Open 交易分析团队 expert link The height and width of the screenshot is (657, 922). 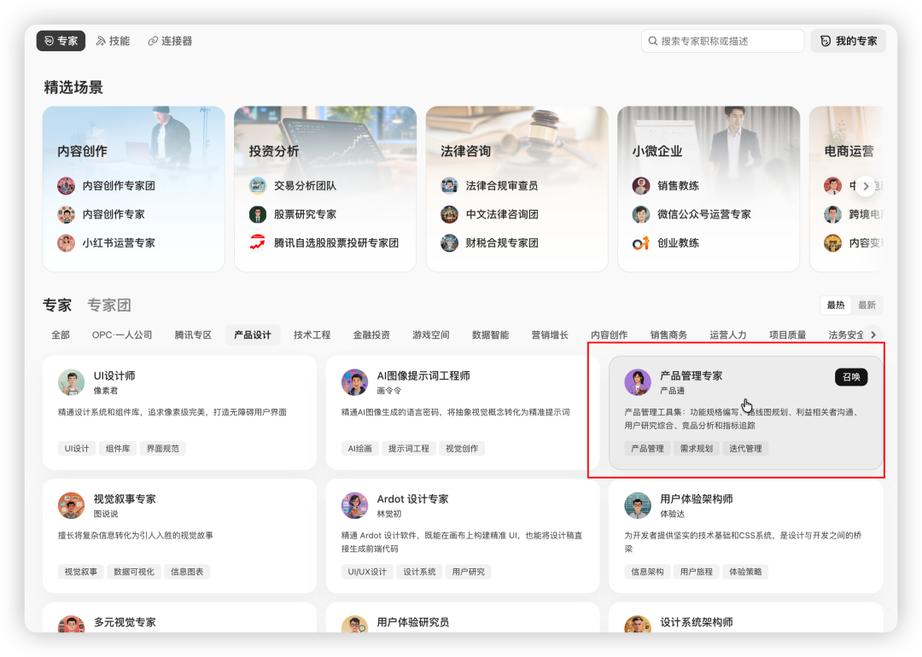305,186
